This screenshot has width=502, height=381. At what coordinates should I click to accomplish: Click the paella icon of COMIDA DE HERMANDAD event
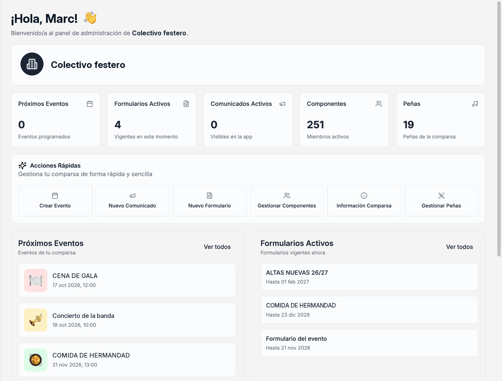click(36, 360)
